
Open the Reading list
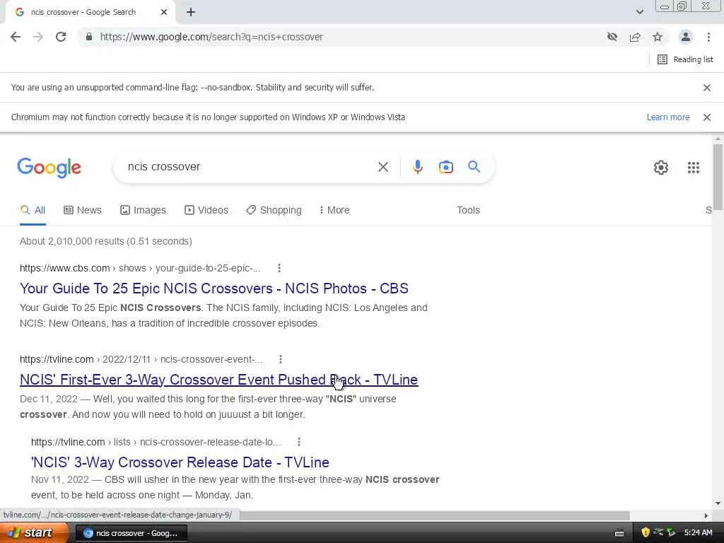click(685, 59)
